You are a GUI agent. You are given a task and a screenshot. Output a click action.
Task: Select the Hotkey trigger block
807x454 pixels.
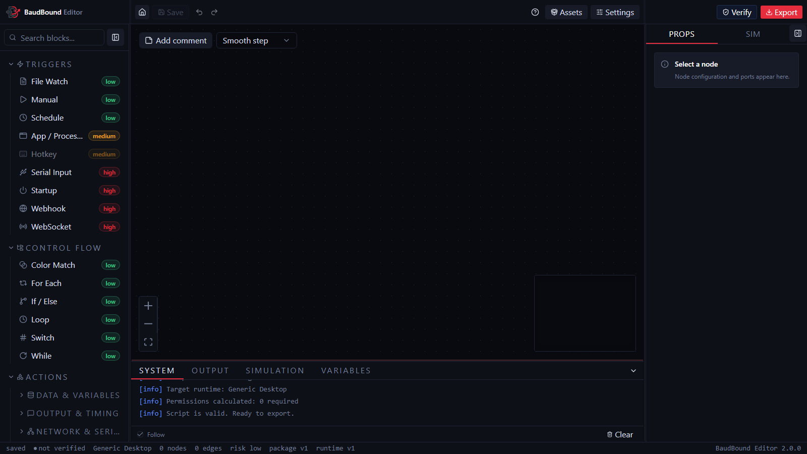pyautogui.click(x=70, y=154)
